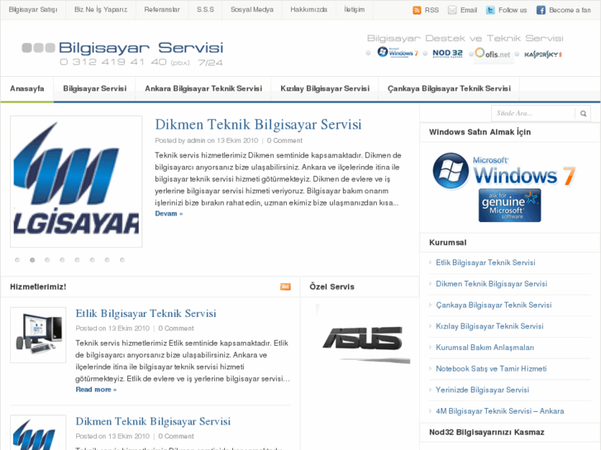This screenshot has height=450, width=601.
Task: Open Çankaya Bilgisayar Teknik Servisi tab
Action: pyautogui.click(x=449, y=89)
